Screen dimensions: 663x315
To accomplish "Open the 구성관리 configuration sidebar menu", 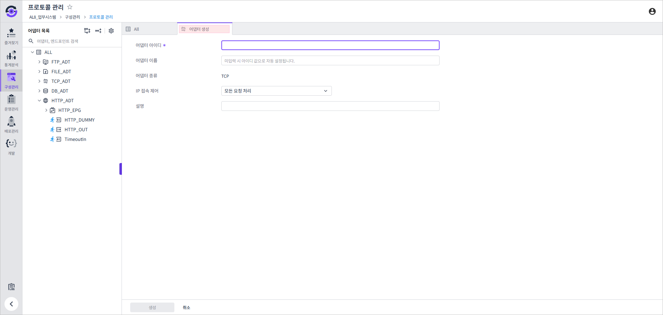I will click(x=11, y=80).
